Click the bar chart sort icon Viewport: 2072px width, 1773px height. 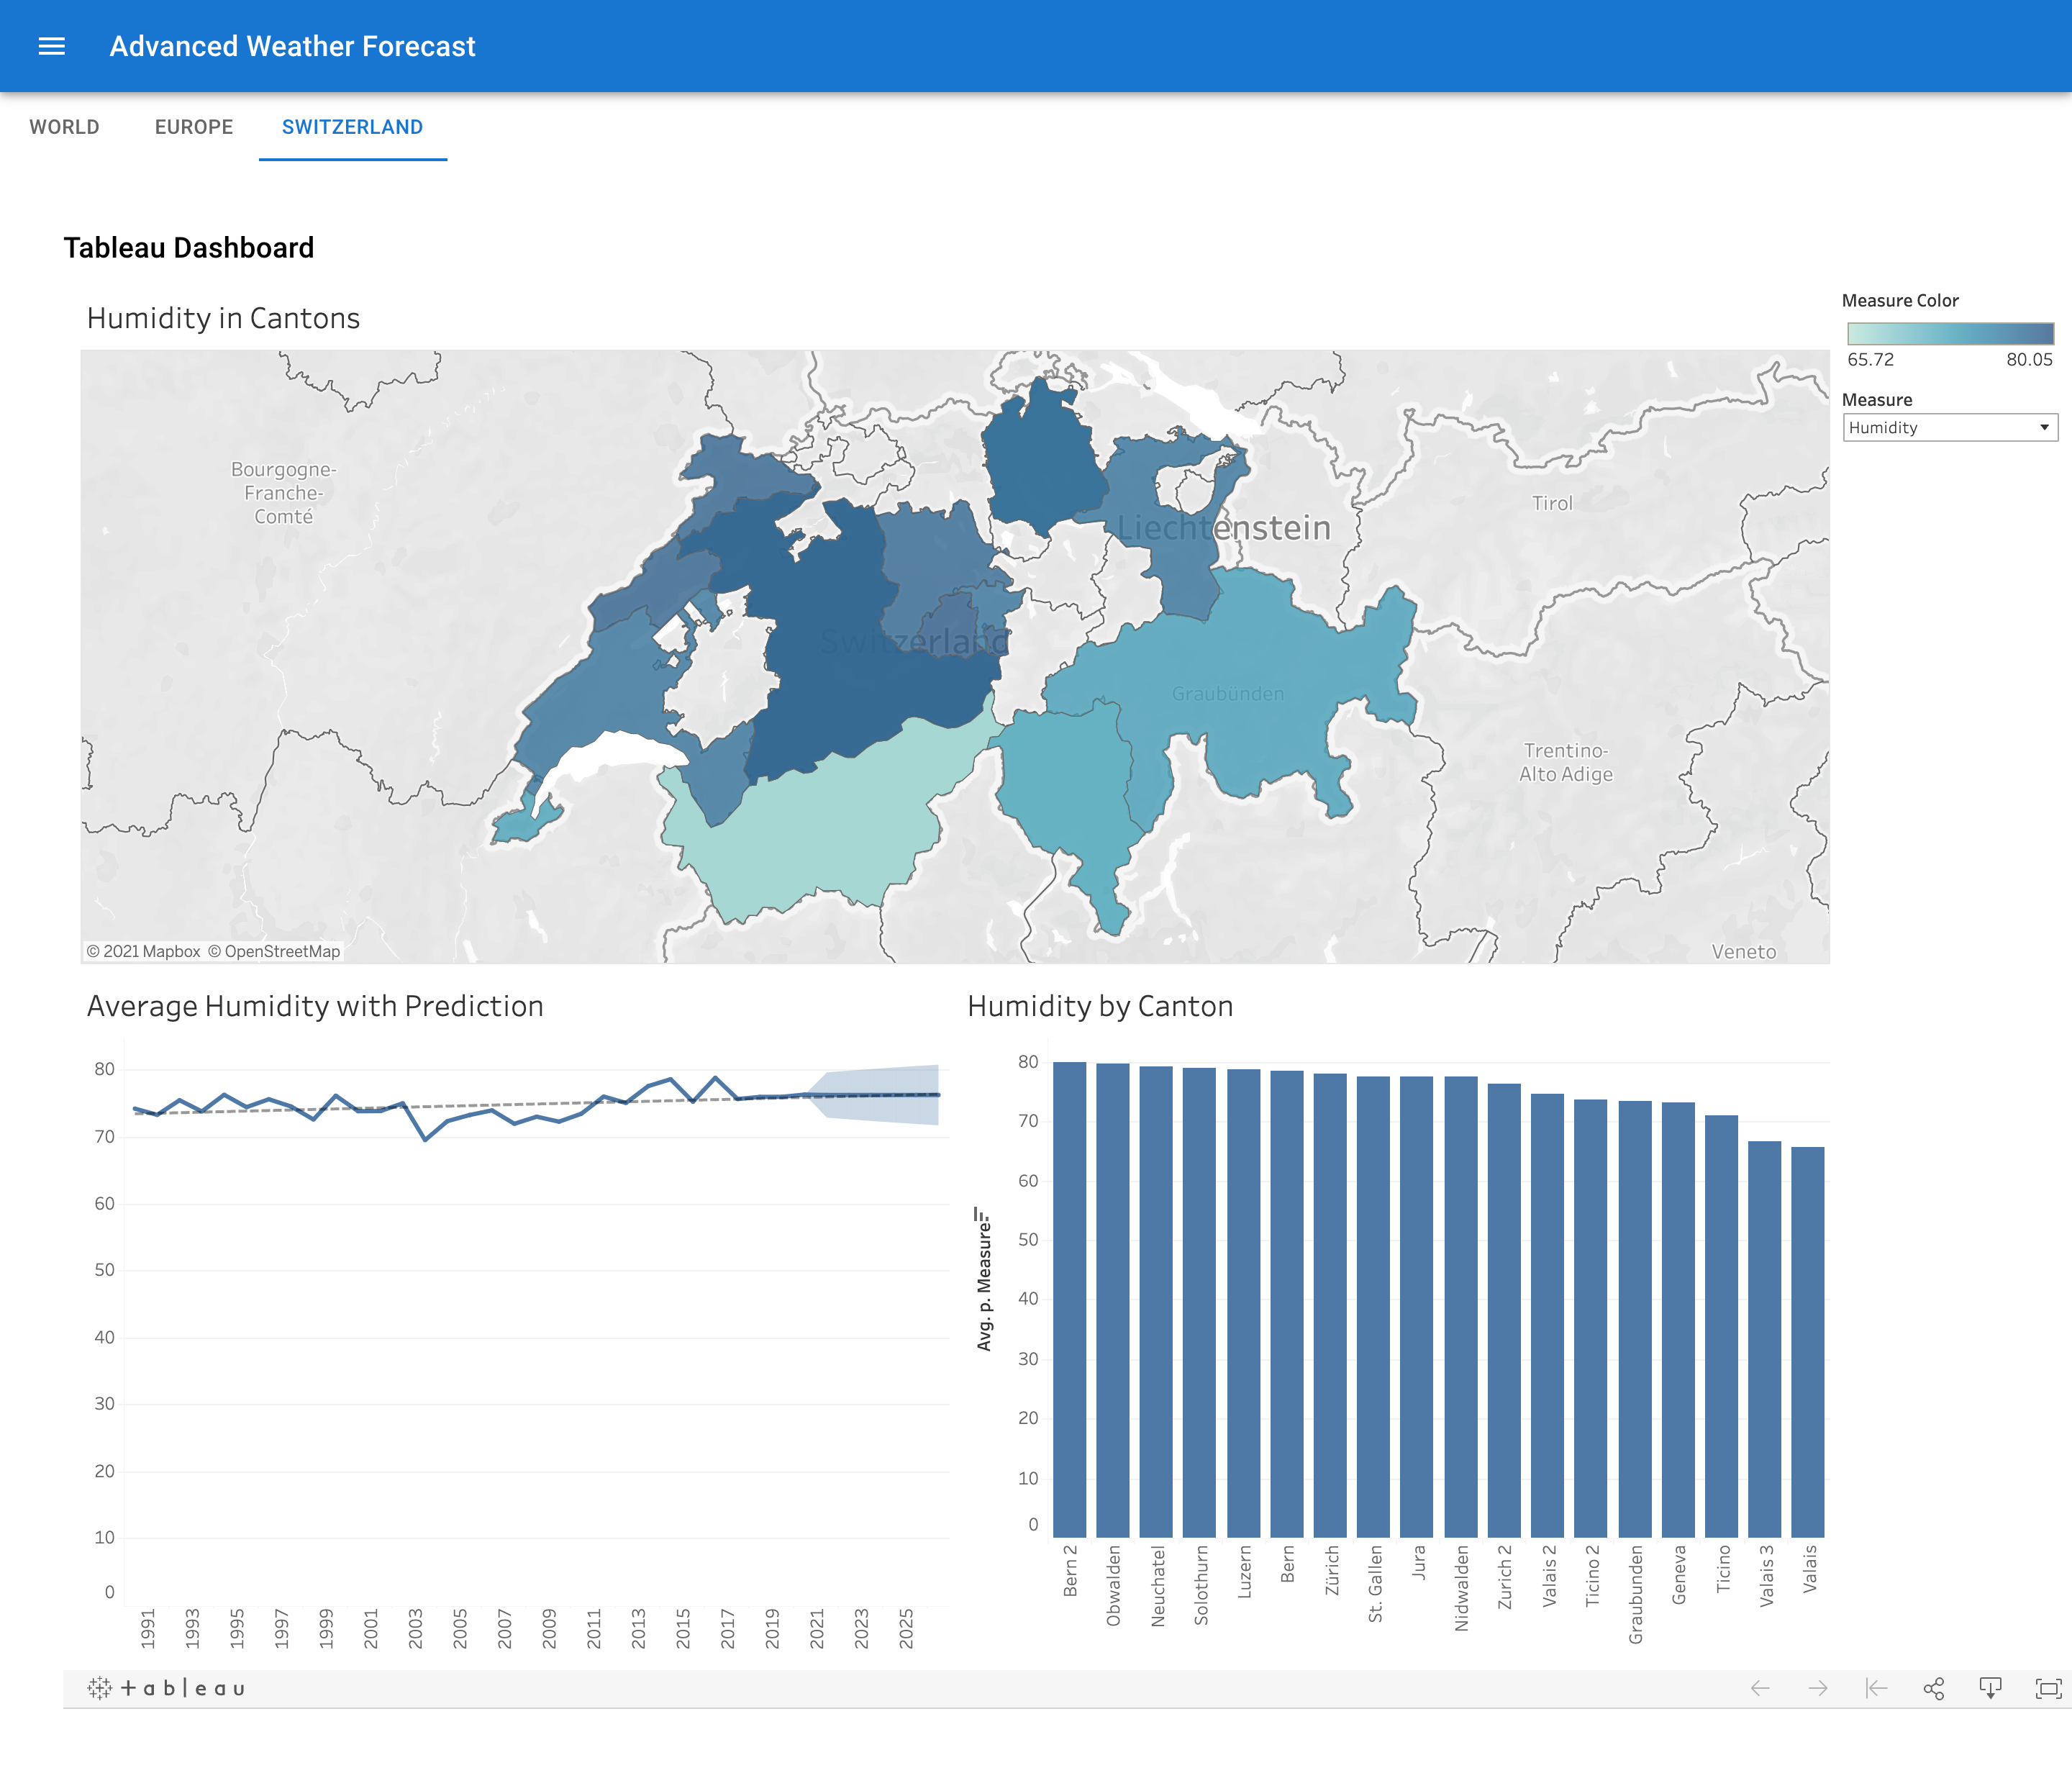point(982,1215)
